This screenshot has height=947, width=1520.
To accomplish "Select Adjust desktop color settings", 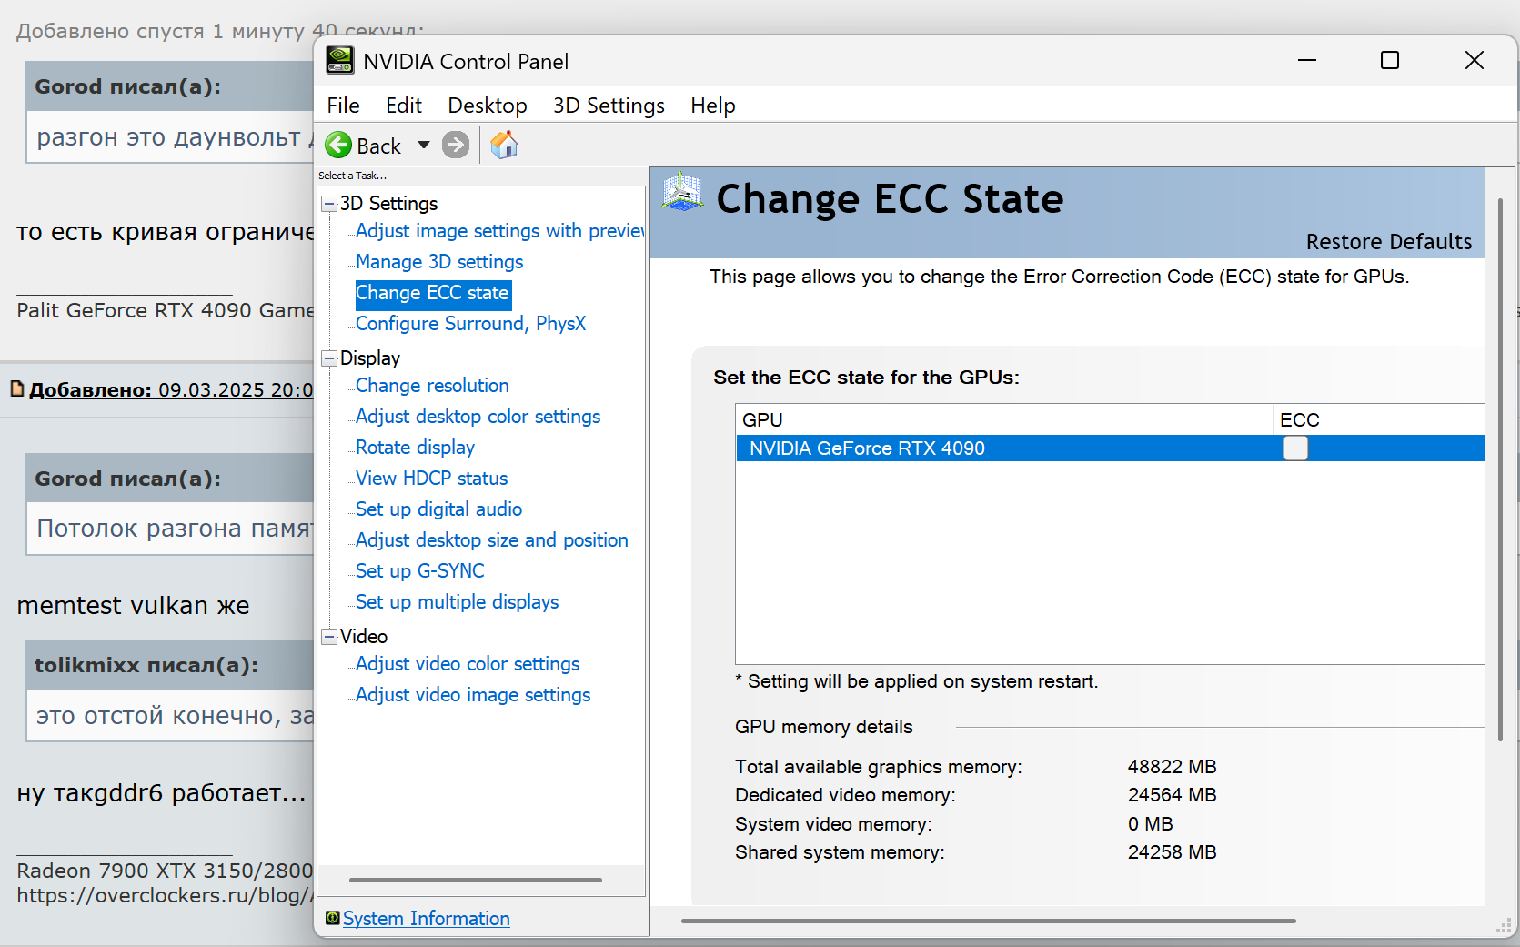I will (x=478, y=417).
